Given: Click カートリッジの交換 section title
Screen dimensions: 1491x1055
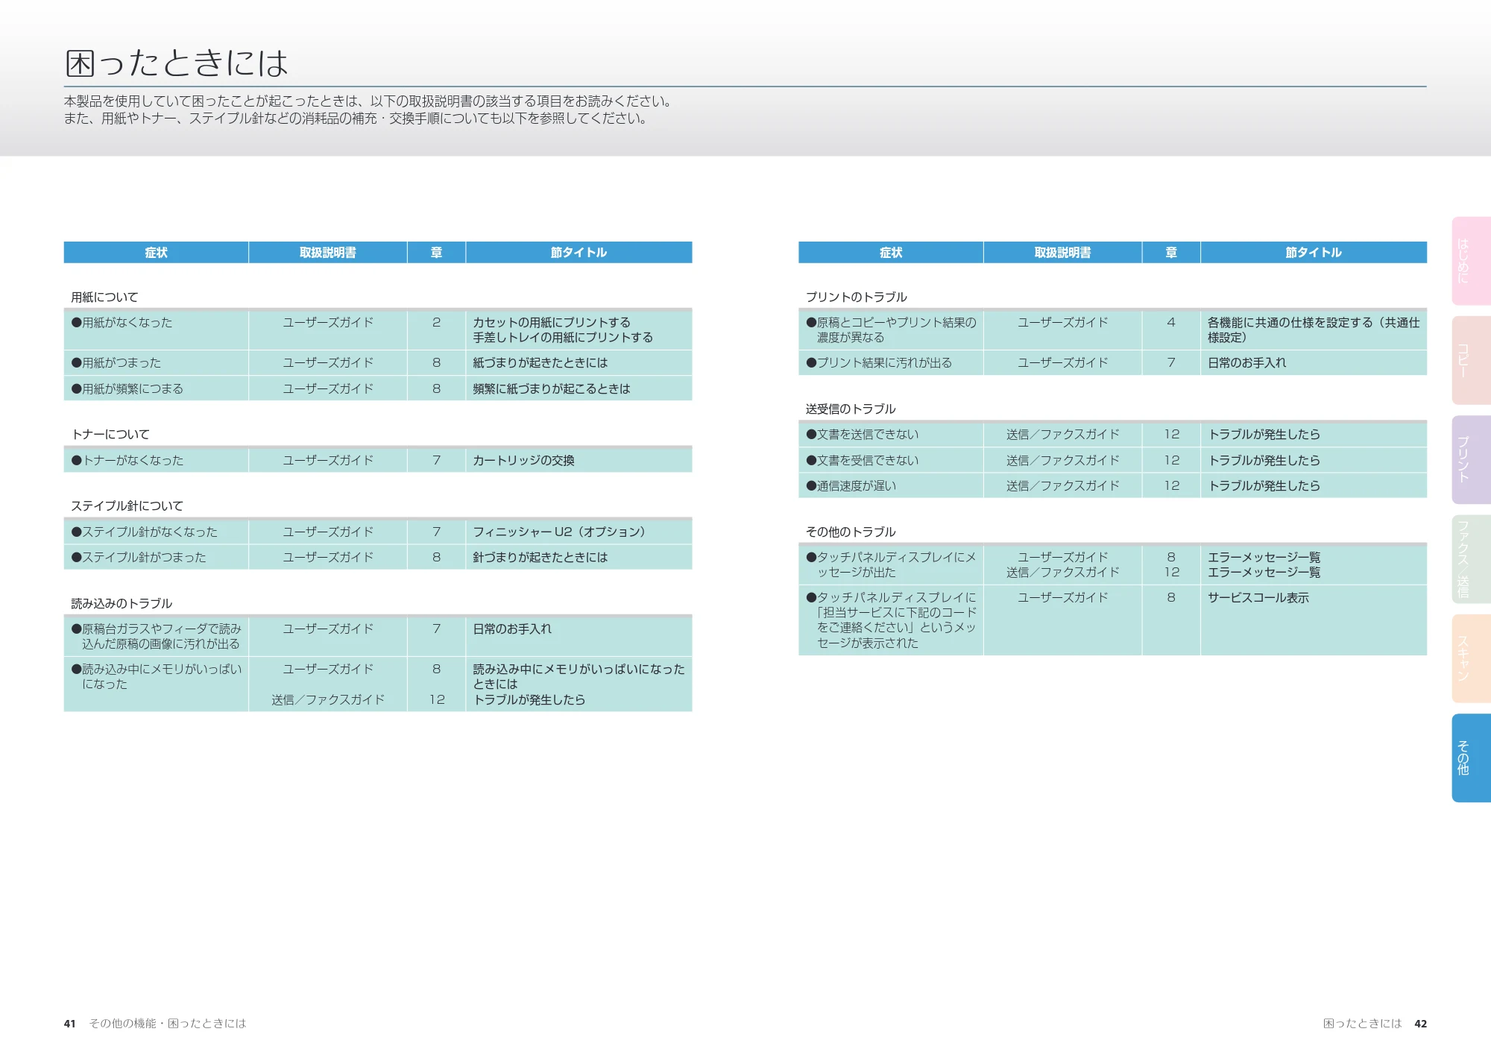Looking at the screenshot, I should [523, 461].
